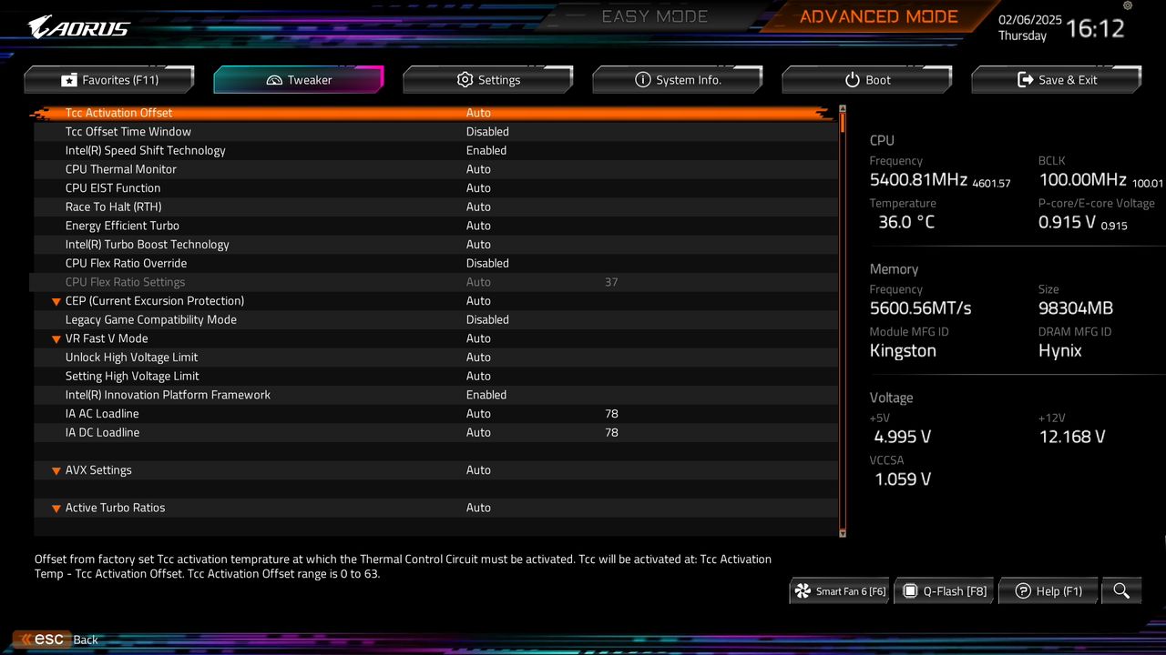Click the question mark Help icon
This screenshot has width=1166, height=655.
pyautogui.click(x=1022, y=591)
